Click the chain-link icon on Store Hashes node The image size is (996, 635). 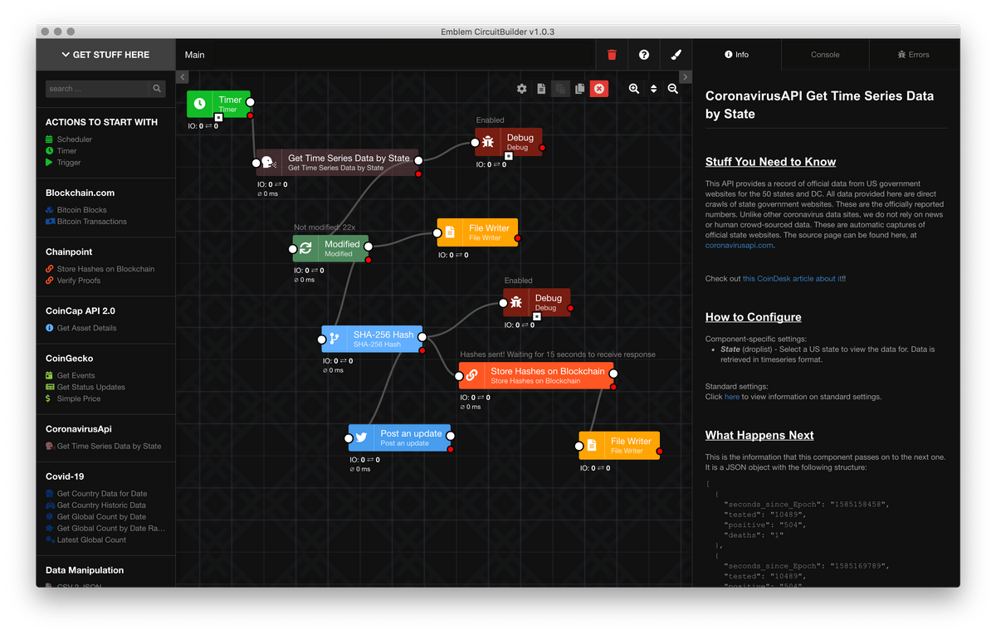471,375
